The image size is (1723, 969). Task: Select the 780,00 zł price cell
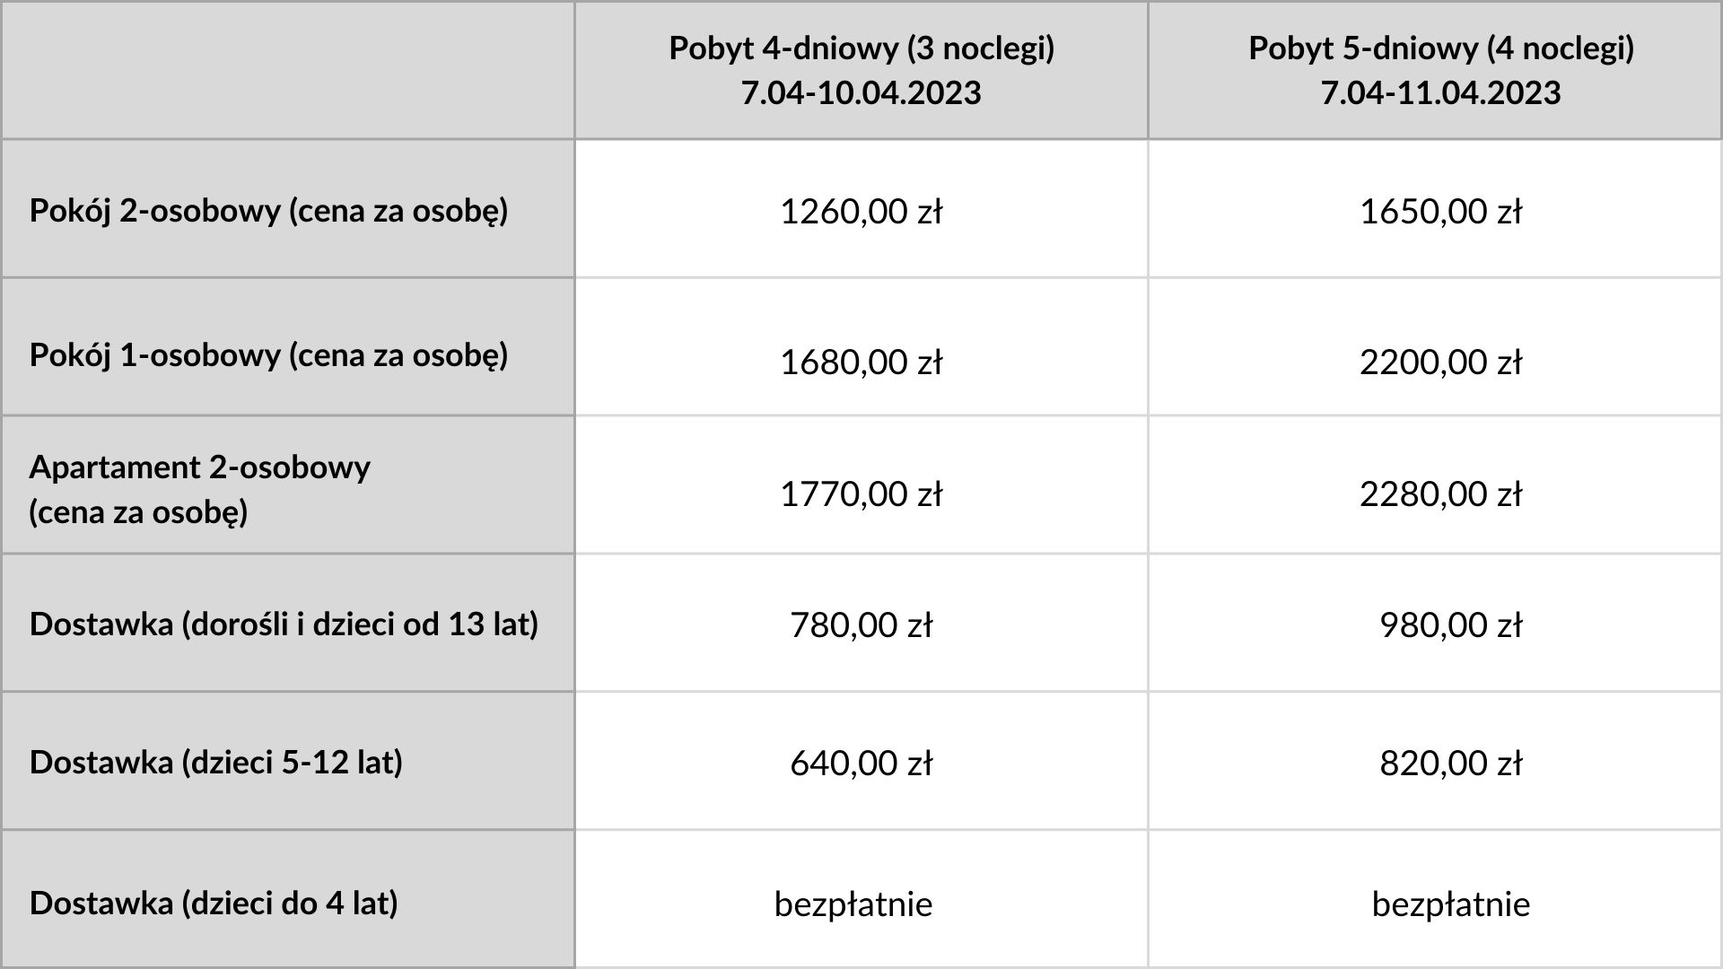point(861,624)
